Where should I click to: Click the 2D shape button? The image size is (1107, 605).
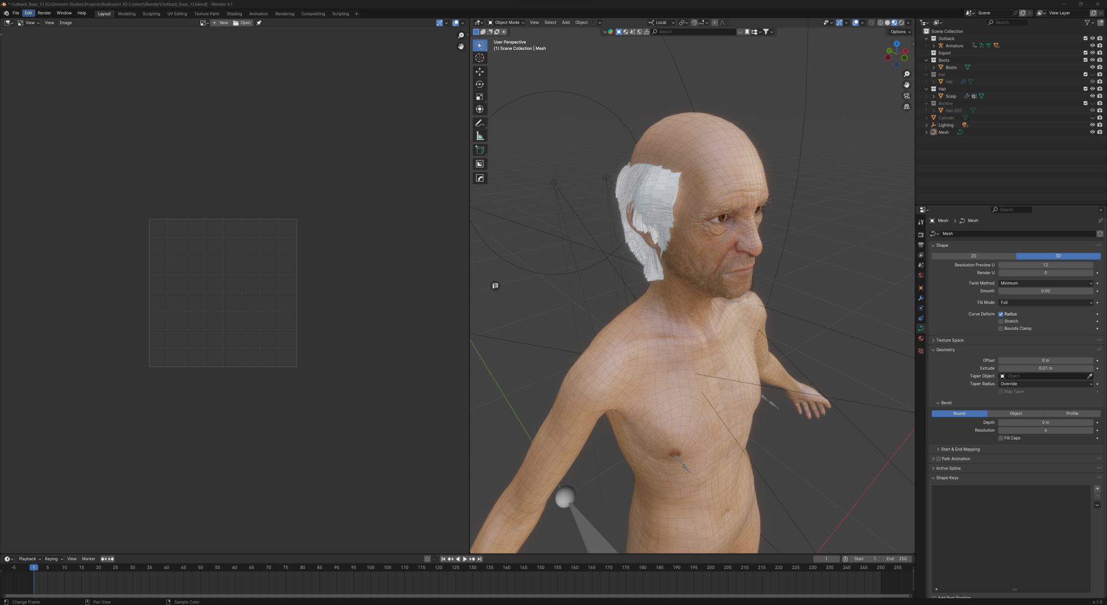[974, 256]
